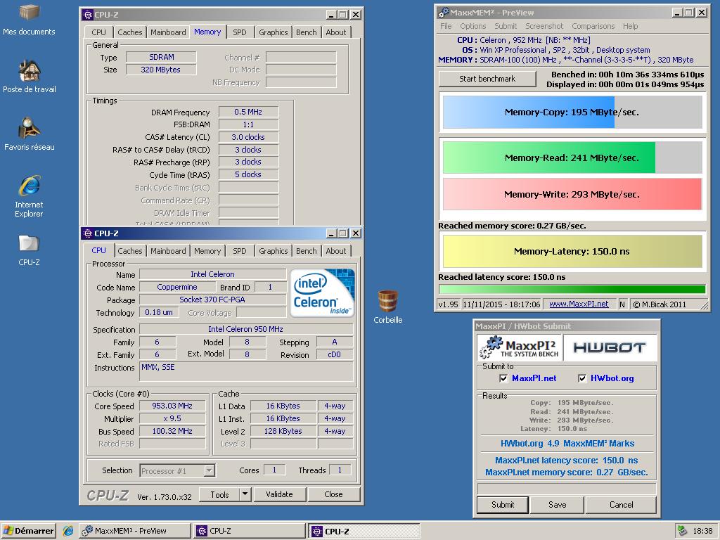Open Memory tab in lower CPU-Z window
Image resolution: width=720 pixels, height=540 pixels.
(x=207, y=251)
